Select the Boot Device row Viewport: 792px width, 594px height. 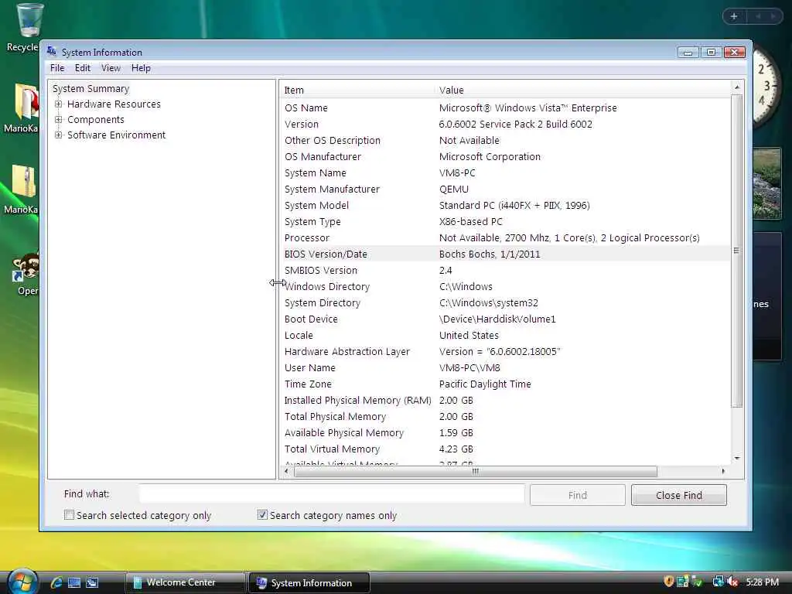[x=505, y=319]
